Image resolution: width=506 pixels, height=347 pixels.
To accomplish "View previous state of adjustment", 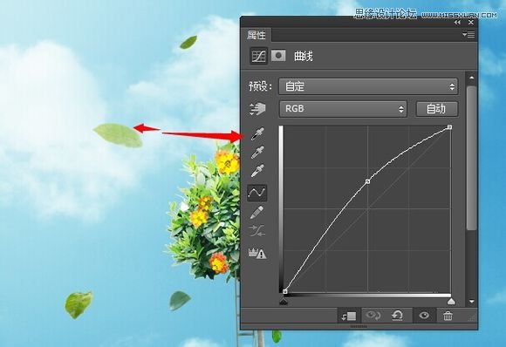I will (x=373, y=316).
